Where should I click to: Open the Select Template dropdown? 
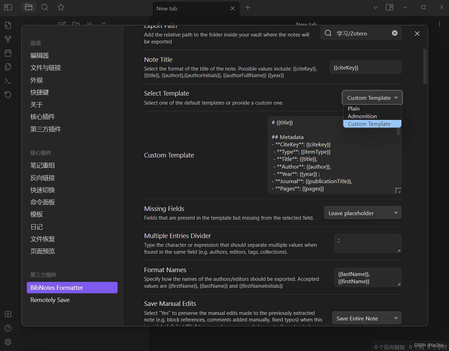pyautogui.click(x=372, y=98)
